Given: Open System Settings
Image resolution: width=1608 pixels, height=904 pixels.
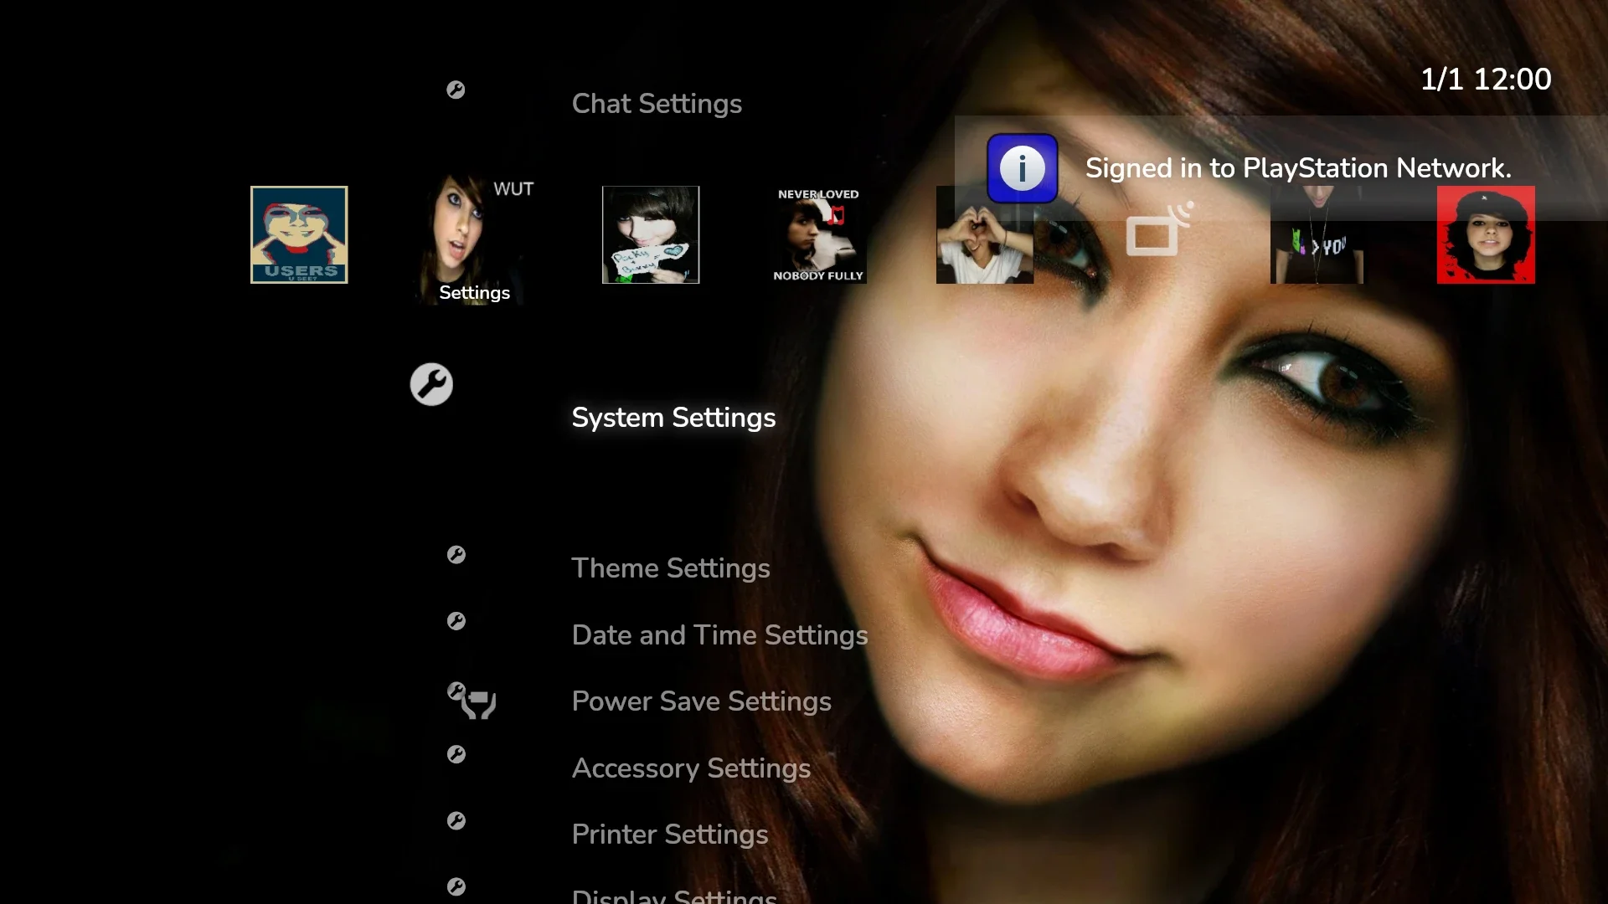Looking at the screenshot, I should click(673, 418).
